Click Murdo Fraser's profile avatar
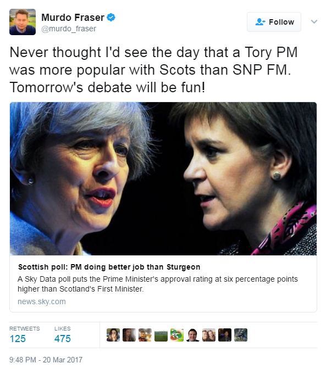The width and height of the screenshot is (326, 369). point(23,22)
